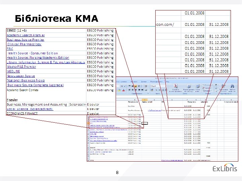Open the Alignment group dialog launcher
Screen dimensions: 242x181
click(148, 94)
